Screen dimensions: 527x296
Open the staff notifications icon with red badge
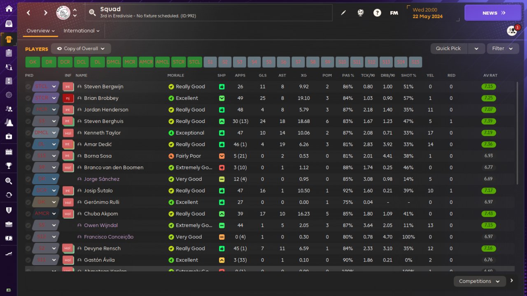pyautogui.click(x=512, y=31)
